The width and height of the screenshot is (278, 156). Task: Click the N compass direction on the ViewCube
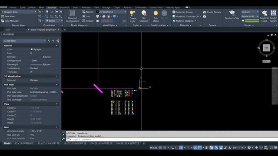point(266,40)
